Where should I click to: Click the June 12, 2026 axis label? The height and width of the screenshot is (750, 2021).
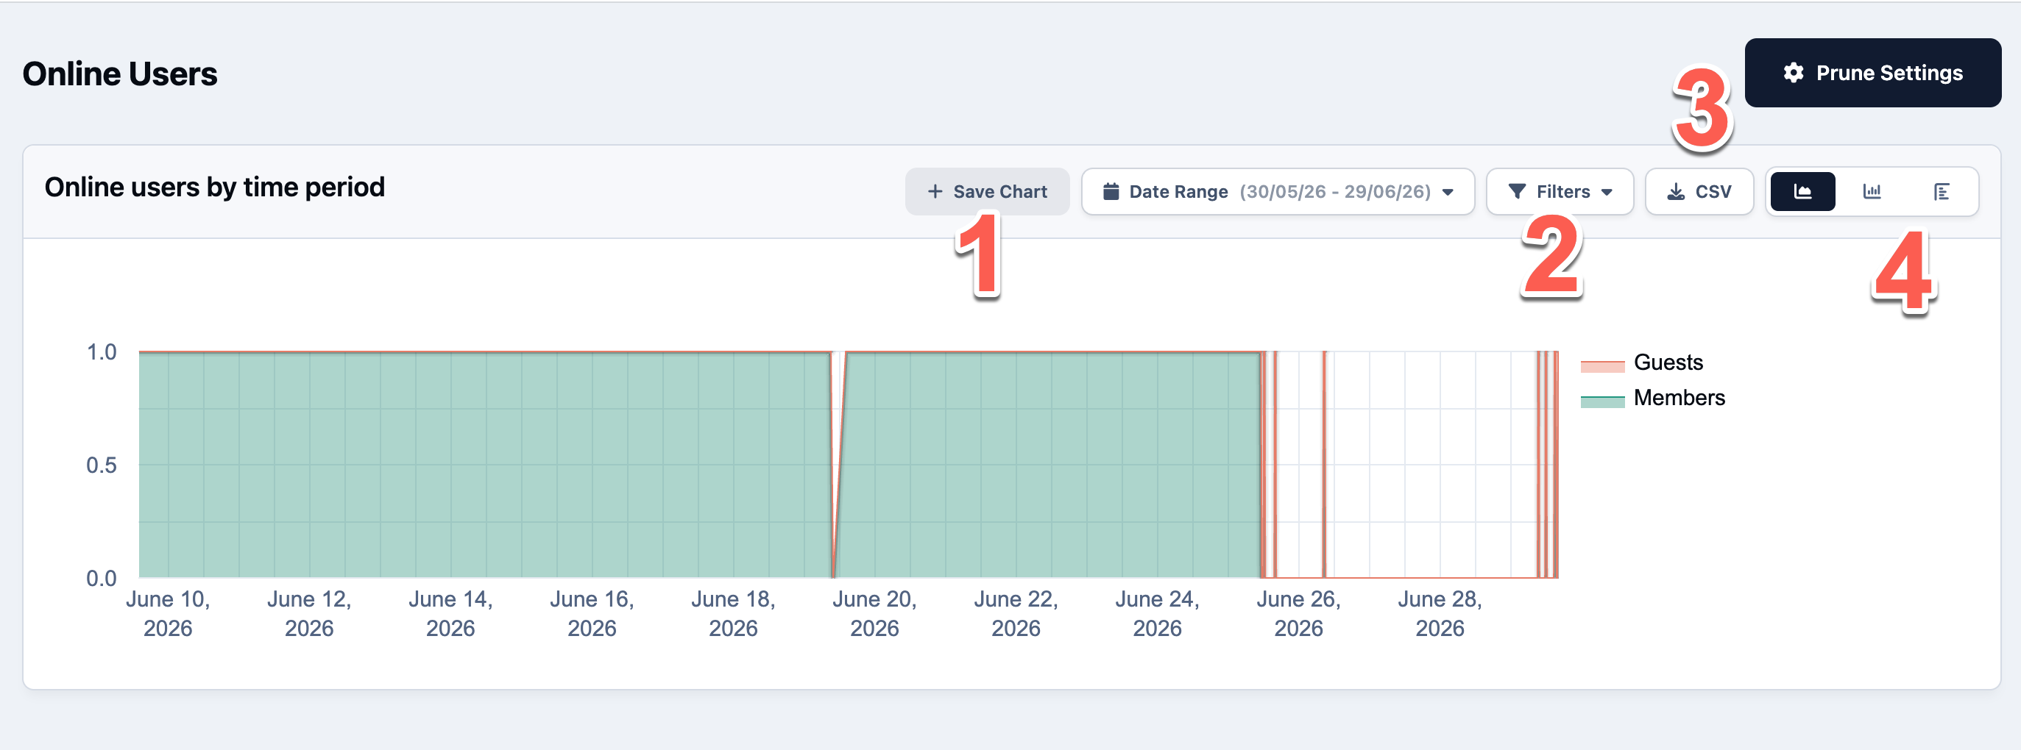click(309, 612)
